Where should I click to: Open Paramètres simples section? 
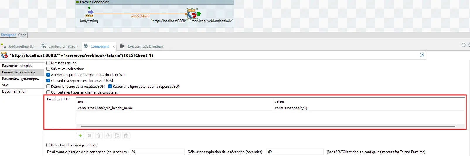pyautogui.click(x=22, y=66)
